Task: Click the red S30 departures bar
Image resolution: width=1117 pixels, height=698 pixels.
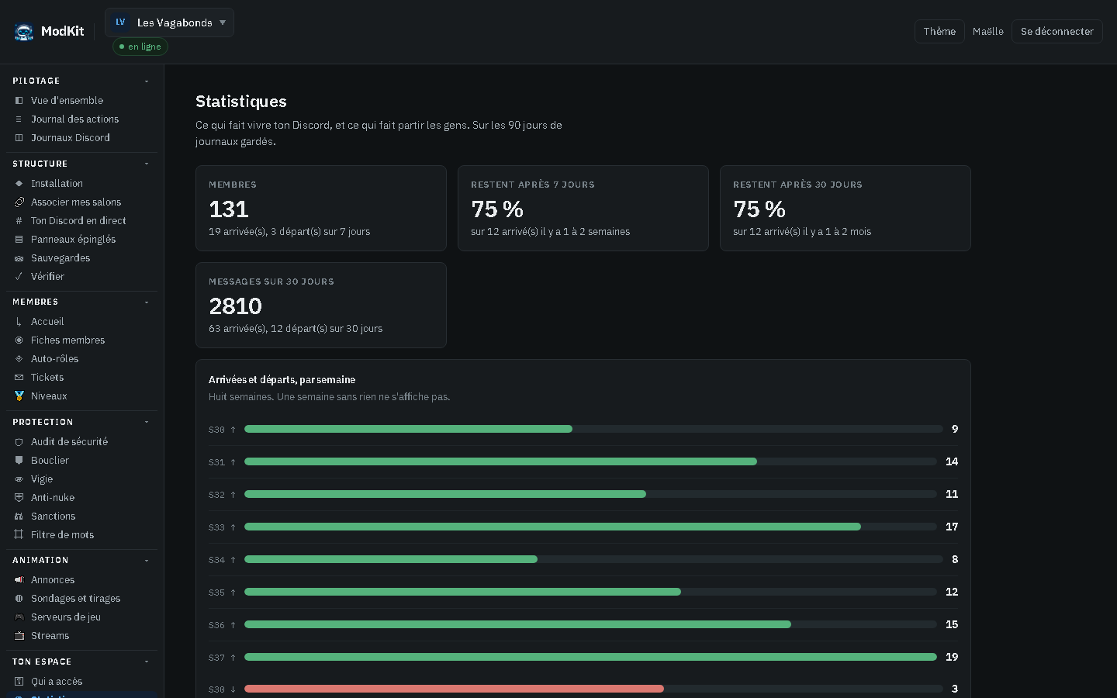Action: (454, 689)
